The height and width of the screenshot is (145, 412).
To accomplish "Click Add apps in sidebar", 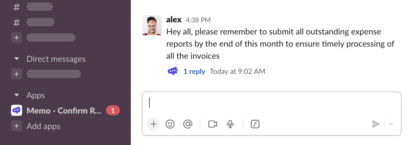I will point(43,126).
